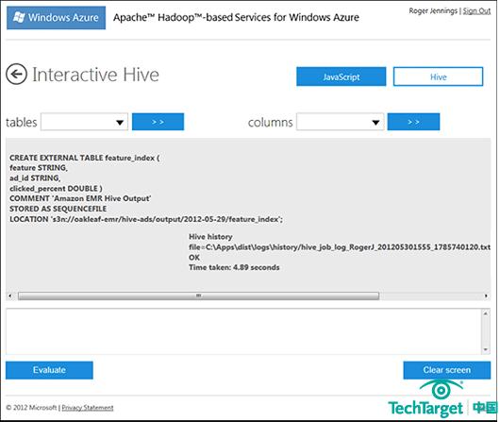
Task: Sign Out of the account
Action: click(x=476, y=11)
